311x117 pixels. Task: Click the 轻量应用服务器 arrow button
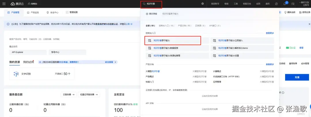point(89,95)
